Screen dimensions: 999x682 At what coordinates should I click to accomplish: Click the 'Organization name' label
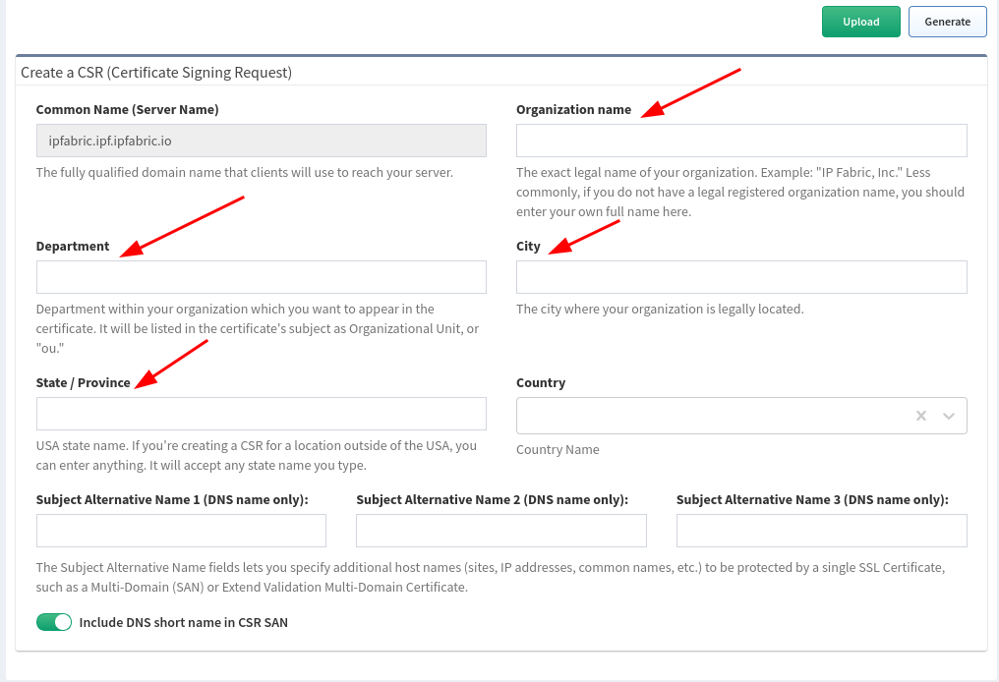(573, 109)
